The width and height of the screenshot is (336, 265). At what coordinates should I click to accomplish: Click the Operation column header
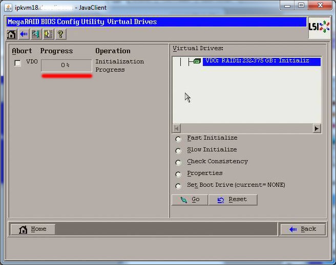(x=113, y=51)
